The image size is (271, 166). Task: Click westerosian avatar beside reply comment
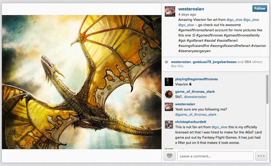169,107
